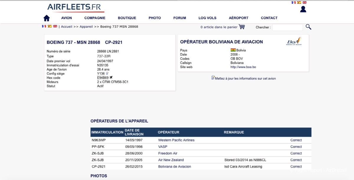Click the edit icon next to Y136
Image resolution: width=354 pixels, height=180 pixels.
click(107, 73)
